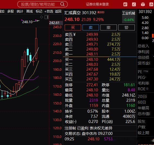Open the BT icon in top bar
154x145 pixels.
tap(125, 4)
